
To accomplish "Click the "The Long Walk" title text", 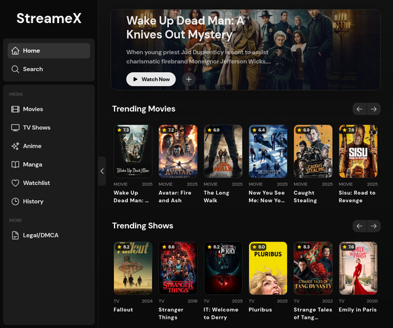I will click(217, 197).
